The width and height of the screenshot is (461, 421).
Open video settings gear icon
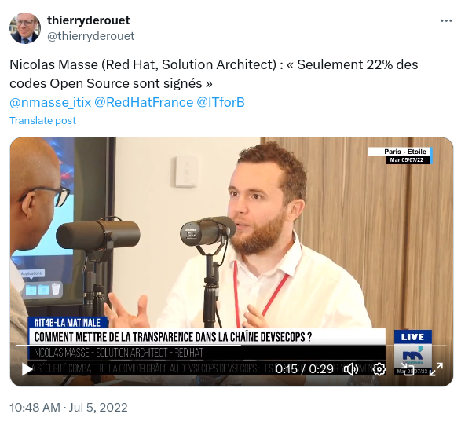tap(379, 368)
